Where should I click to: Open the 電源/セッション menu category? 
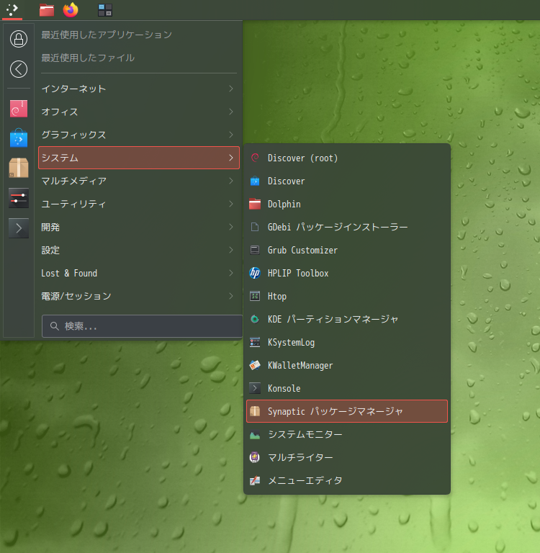139,296
